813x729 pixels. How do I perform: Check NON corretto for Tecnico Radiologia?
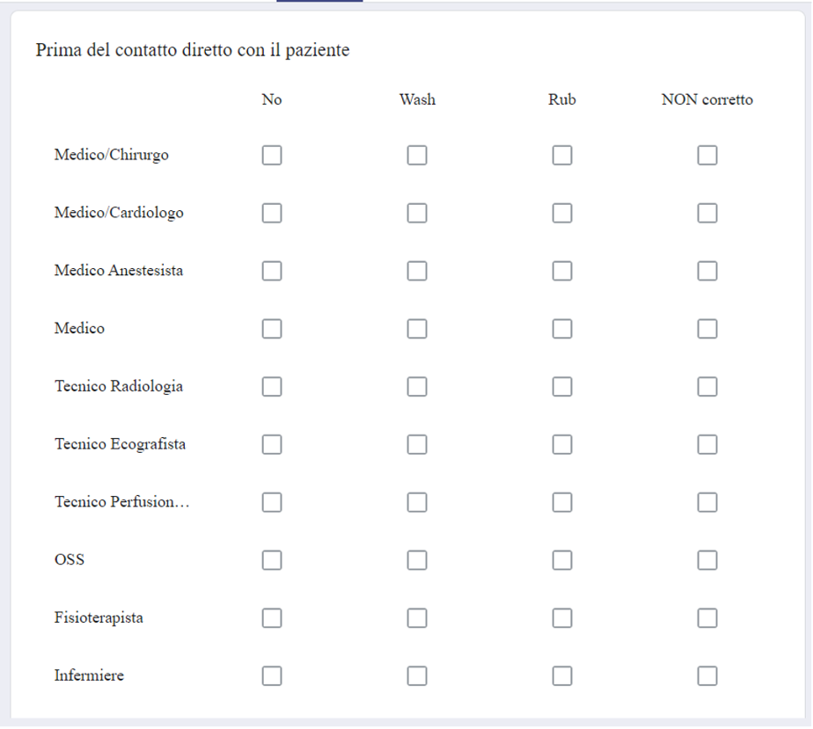pyautogui.click(x=707, y=387)
